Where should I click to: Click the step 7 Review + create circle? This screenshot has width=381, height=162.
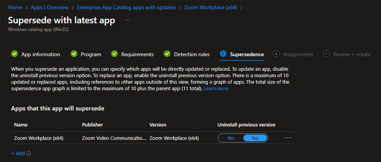pos(326,54)
